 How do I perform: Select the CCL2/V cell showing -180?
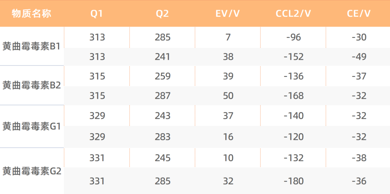(x=293, y=181)
